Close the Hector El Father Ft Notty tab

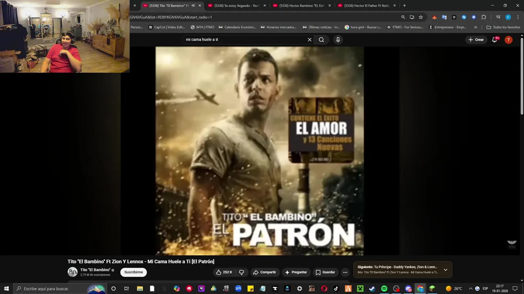point(395,6)
